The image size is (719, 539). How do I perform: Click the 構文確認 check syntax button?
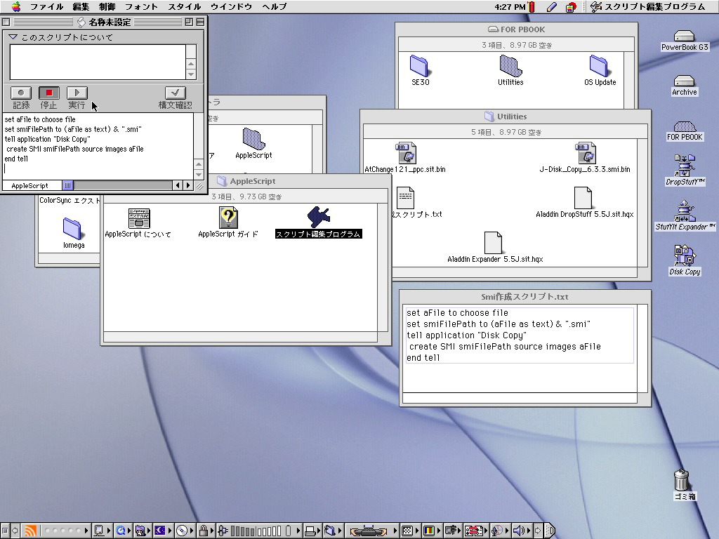click(175, 93)
